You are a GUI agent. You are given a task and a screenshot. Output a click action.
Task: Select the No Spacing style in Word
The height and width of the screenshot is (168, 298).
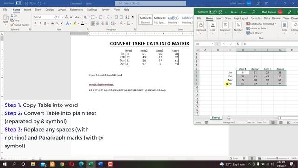159,20
